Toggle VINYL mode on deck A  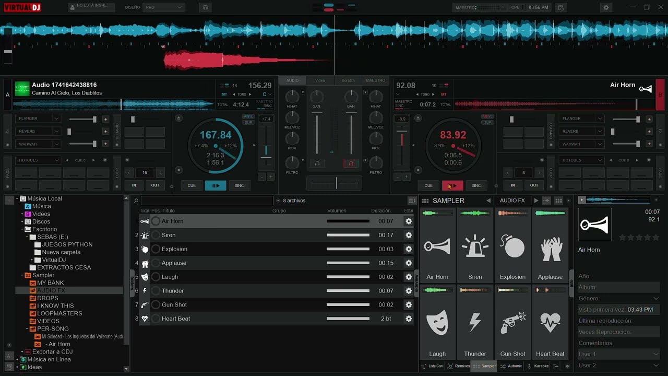point(248,116)
